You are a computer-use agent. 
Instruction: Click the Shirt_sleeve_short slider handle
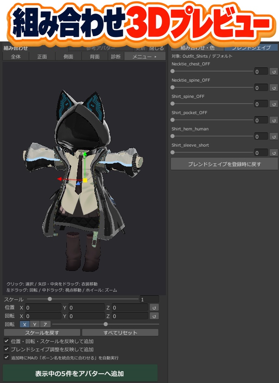173,152
